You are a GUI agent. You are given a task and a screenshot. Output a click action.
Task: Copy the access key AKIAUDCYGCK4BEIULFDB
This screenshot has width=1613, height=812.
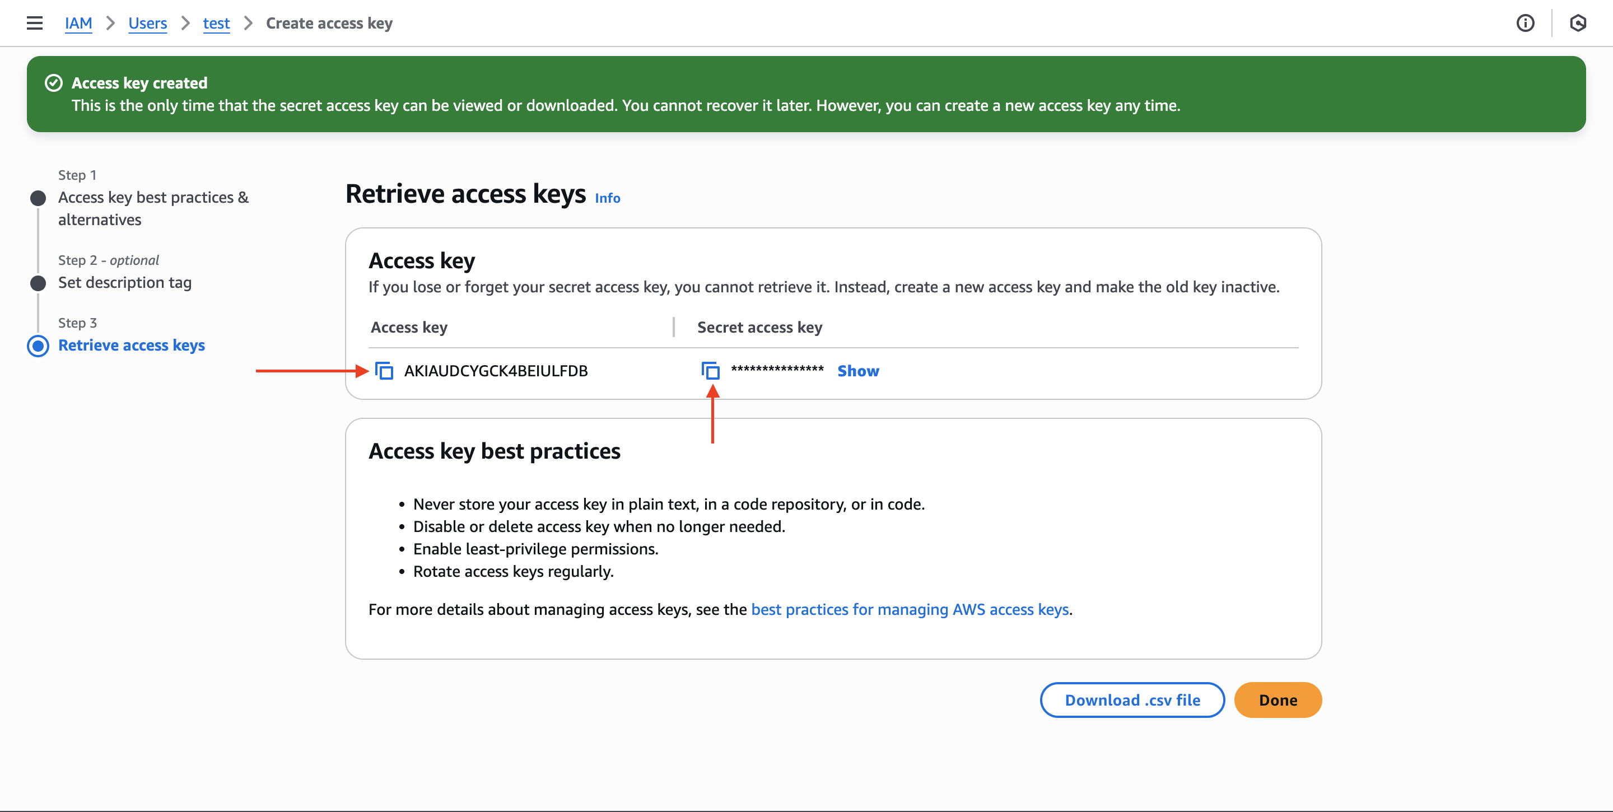tap(384, 371)
